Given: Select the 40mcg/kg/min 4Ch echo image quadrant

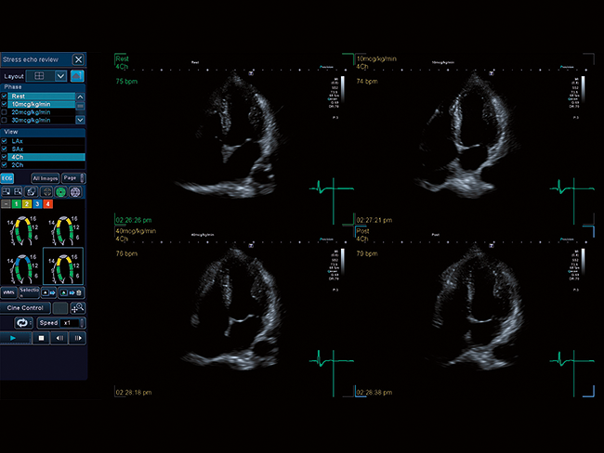Looking at the screenshot, I should pos(234,311).
